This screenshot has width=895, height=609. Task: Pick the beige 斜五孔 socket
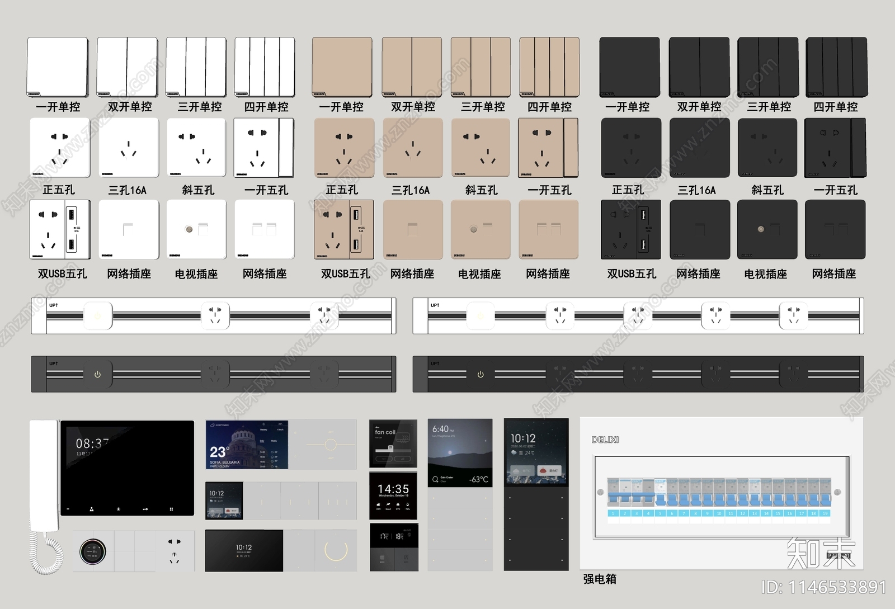[x=481, y=148]
